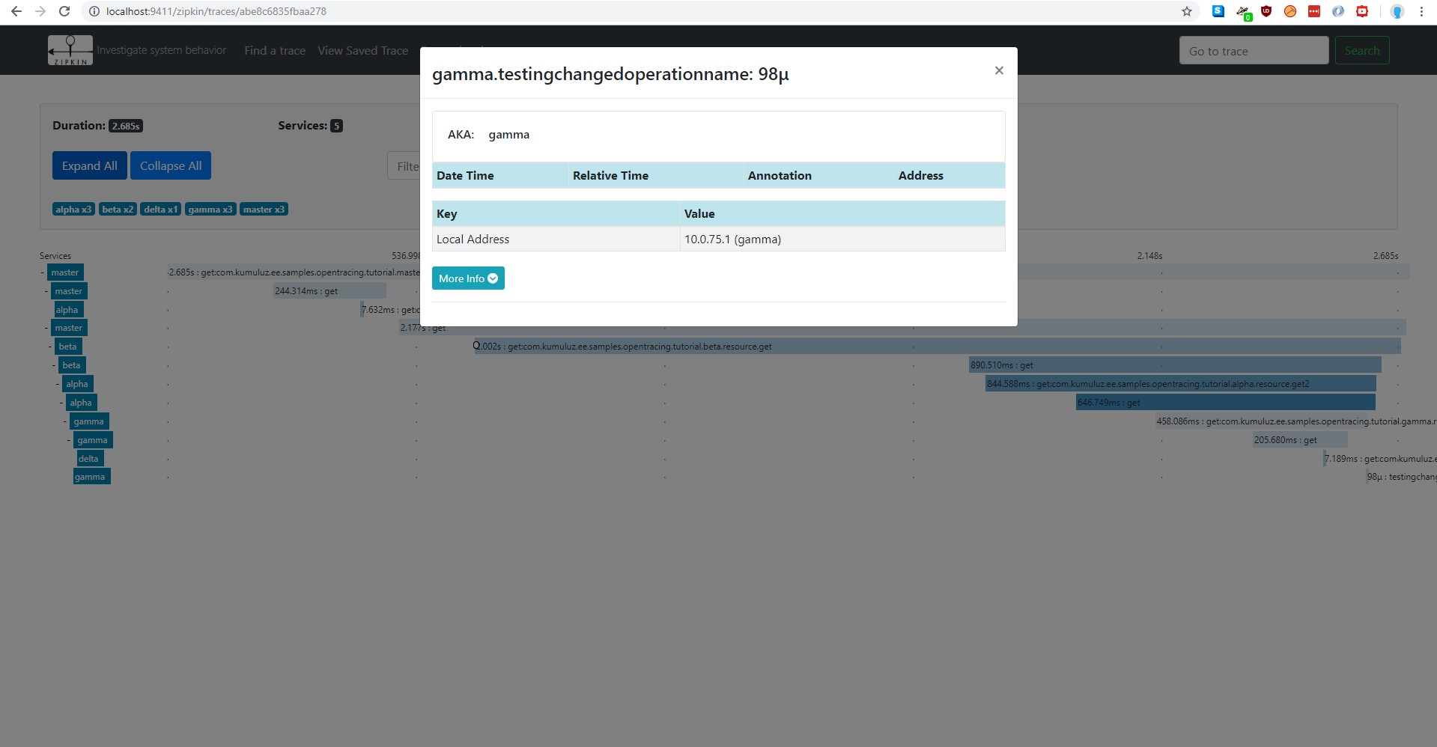The image size is (1437, 747).
Task: Open the 205.680ms get span bar
Action: pos(1300,440)
